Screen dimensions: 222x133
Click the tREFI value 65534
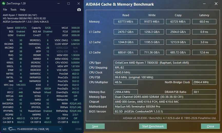click(48, 89)
